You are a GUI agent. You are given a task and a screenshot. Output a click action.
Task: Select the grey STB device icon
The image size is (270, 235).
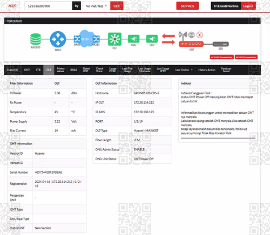pos(221,44)
